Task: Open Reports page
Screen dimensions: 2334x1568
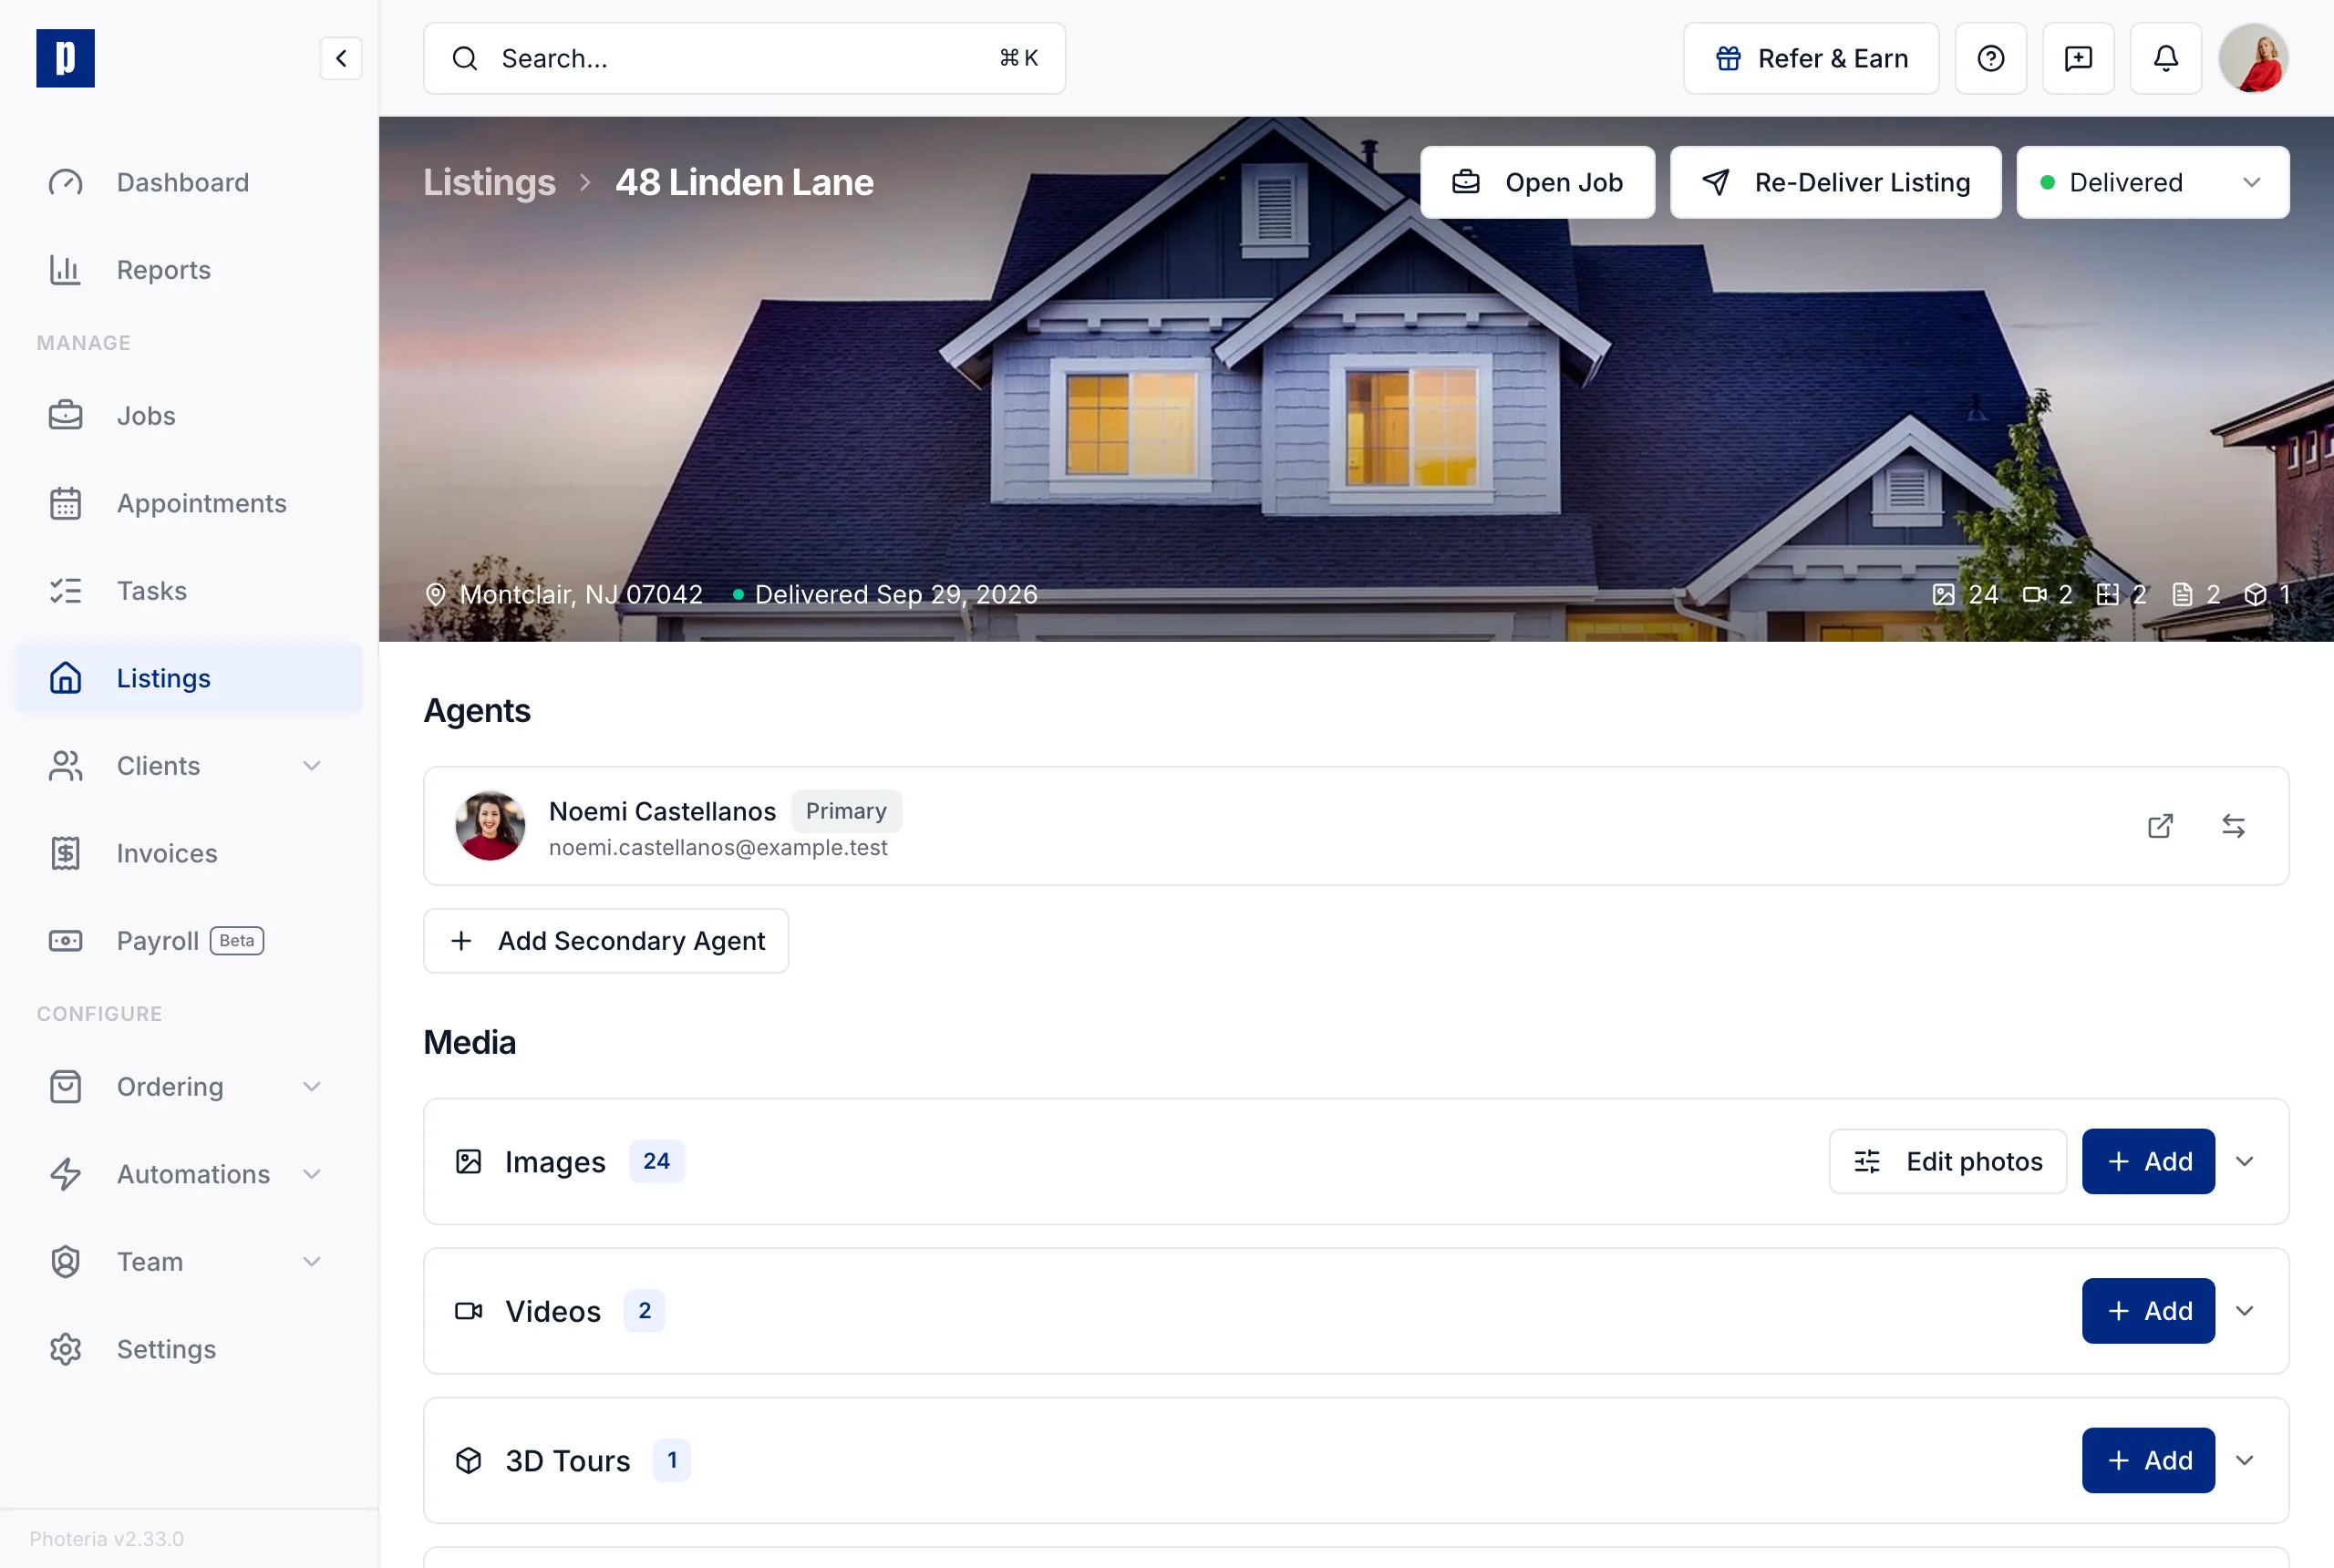Action: coord(189,270)
